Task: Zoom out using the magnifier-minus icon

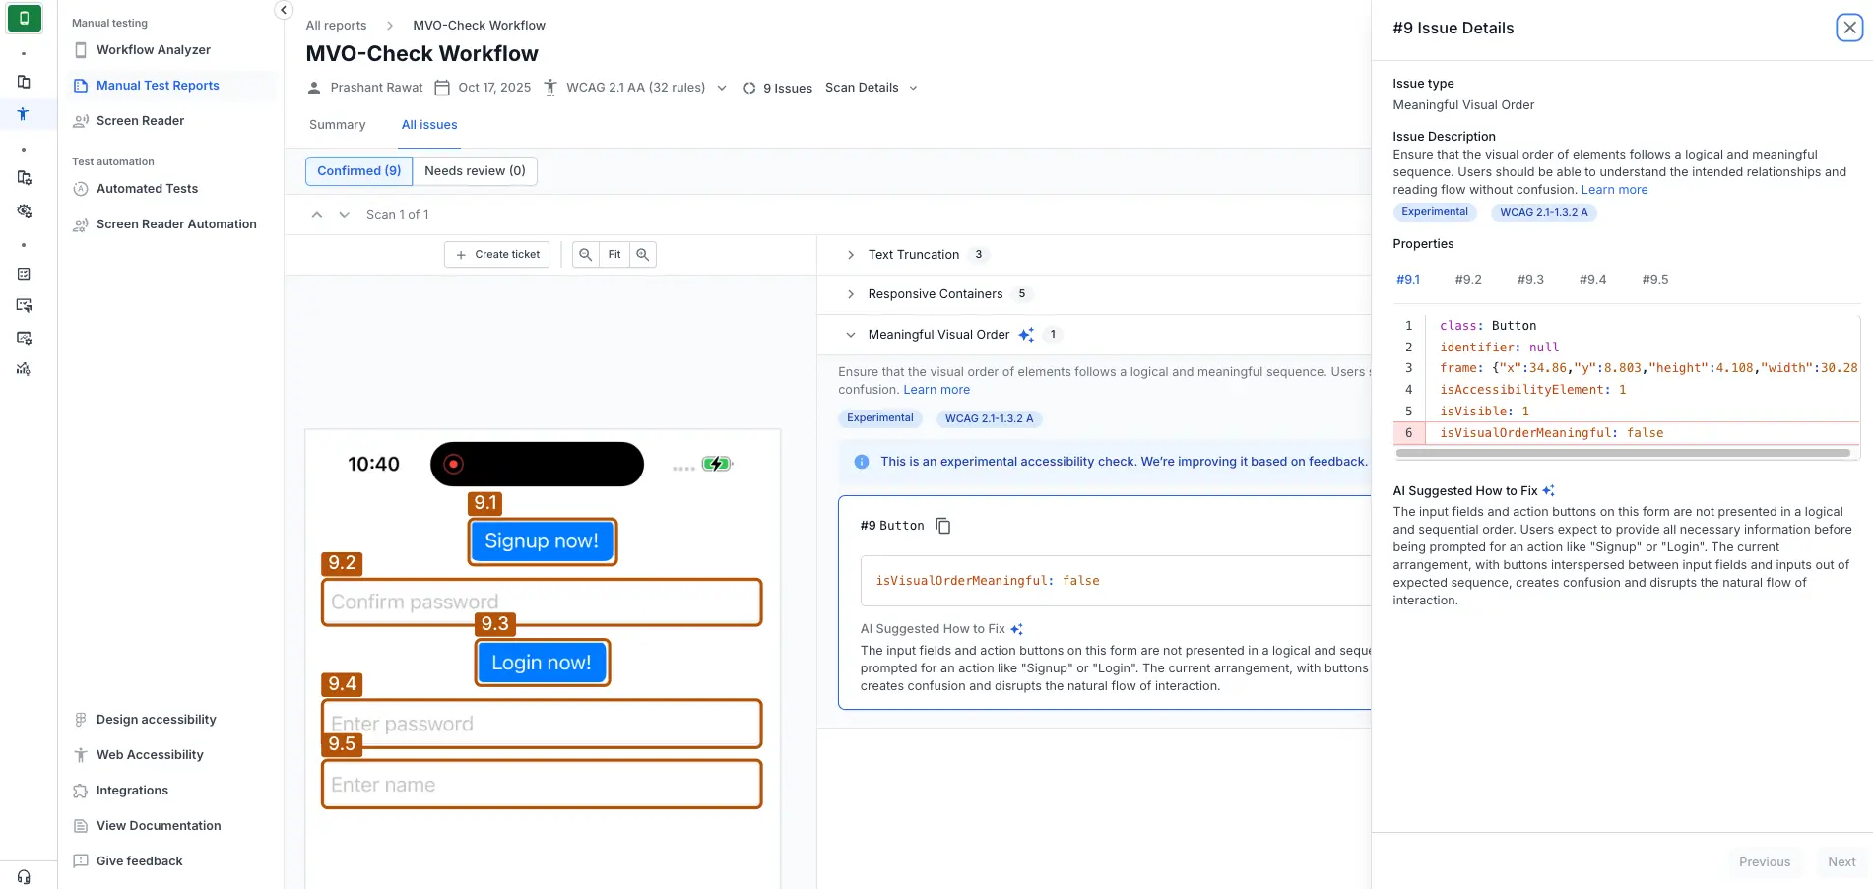Action: tap(585, 254)
